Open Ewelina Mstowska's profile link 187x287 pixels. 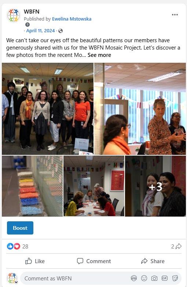(71, 19)
